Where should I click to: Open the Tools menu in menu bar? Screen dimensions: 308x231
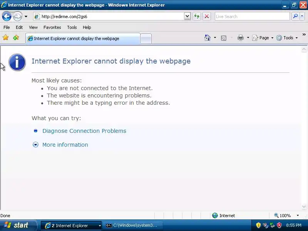point(72,27)
